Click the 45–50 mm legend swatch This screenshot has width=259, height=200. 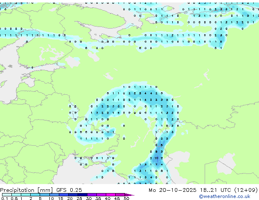(x=120, y=195)
